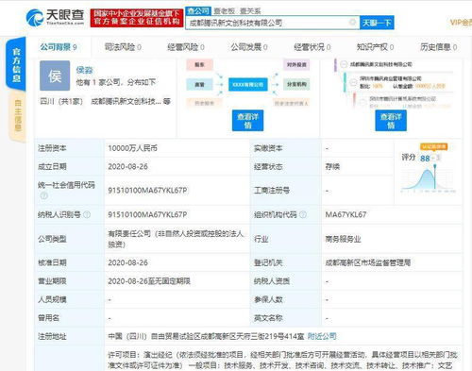This screenshot has width=472, height=371.
Task: Click the 股东 node in the relationship map
Action: pos(199,65)
